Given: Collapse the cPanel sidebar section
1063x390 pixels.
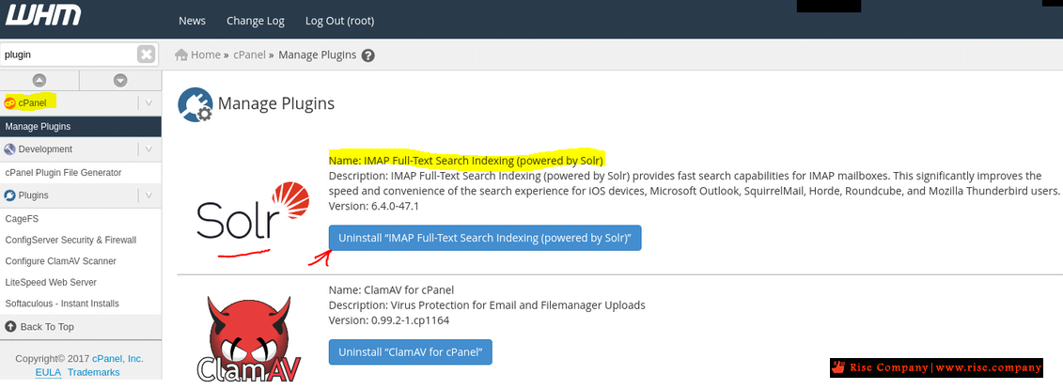Looking at the screenshot, I should (149, 103).
